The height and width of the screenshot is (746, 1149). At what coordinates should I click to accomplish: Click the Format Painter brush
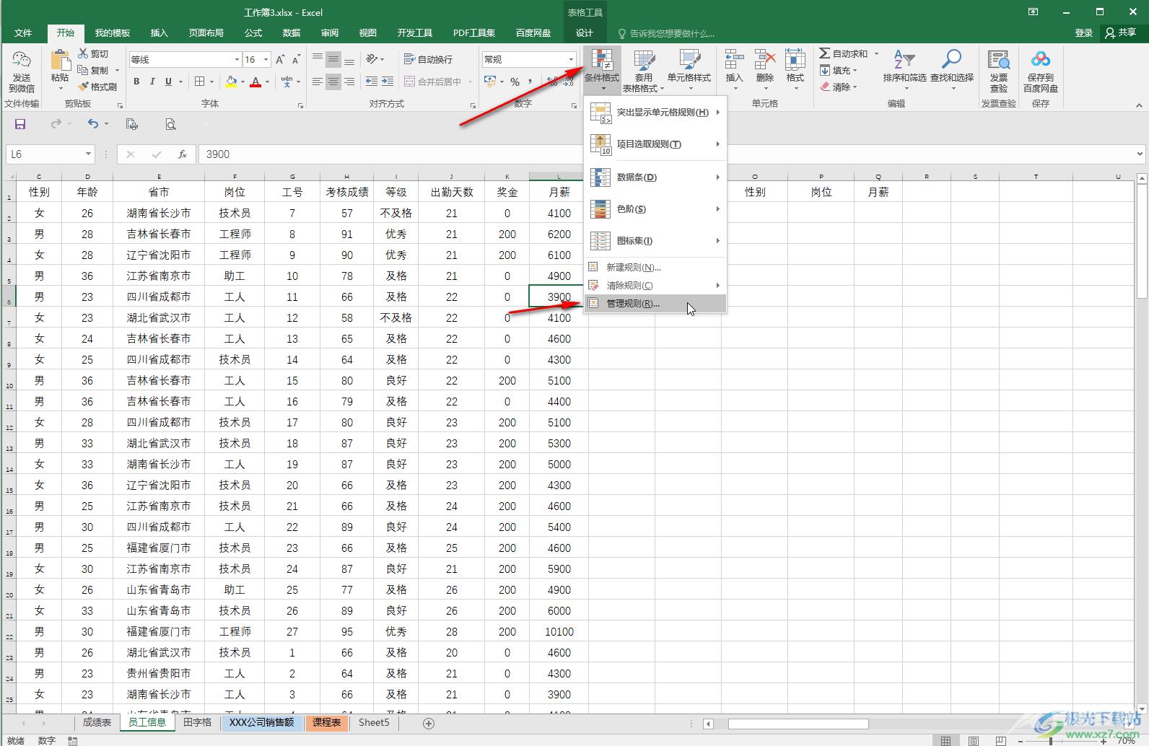coord(83,87)
